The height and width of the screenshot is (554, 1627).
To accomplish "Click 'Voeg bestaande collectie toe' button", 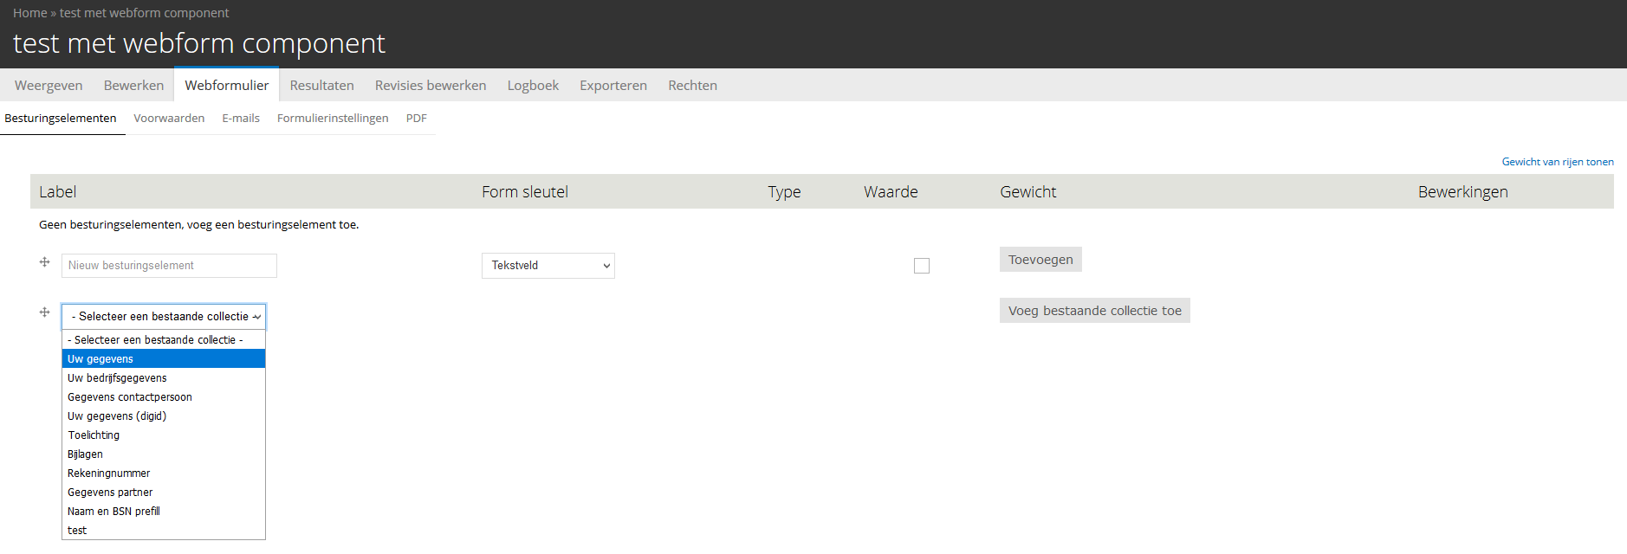I will (1094, 311).
